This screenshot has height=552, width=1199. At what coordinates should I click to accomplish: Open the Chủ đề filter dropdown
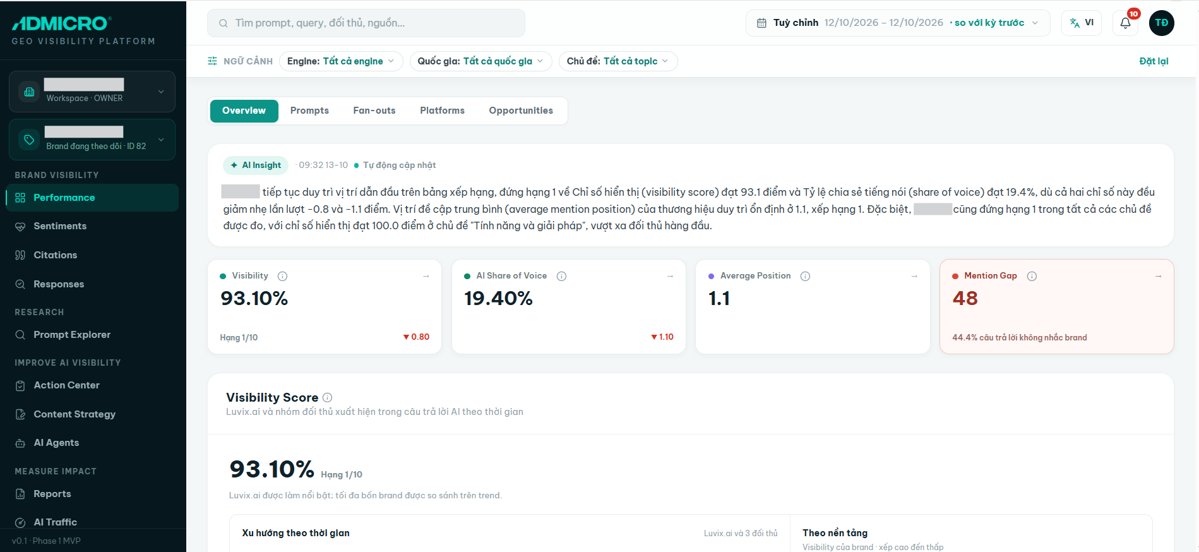[618, 61]
